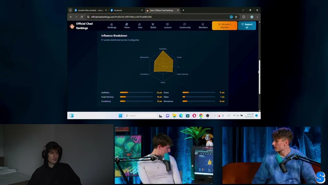Open the Rankings nav item
The width and height of the screenshot is (328, 185).
coord(112,26)
